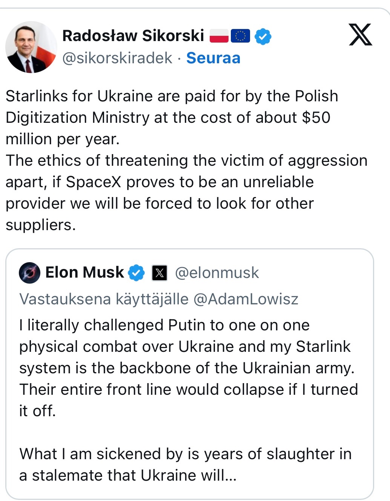Click the X logo in the top corner
Viewport: 390px width, 501px height.
(360, 35)
